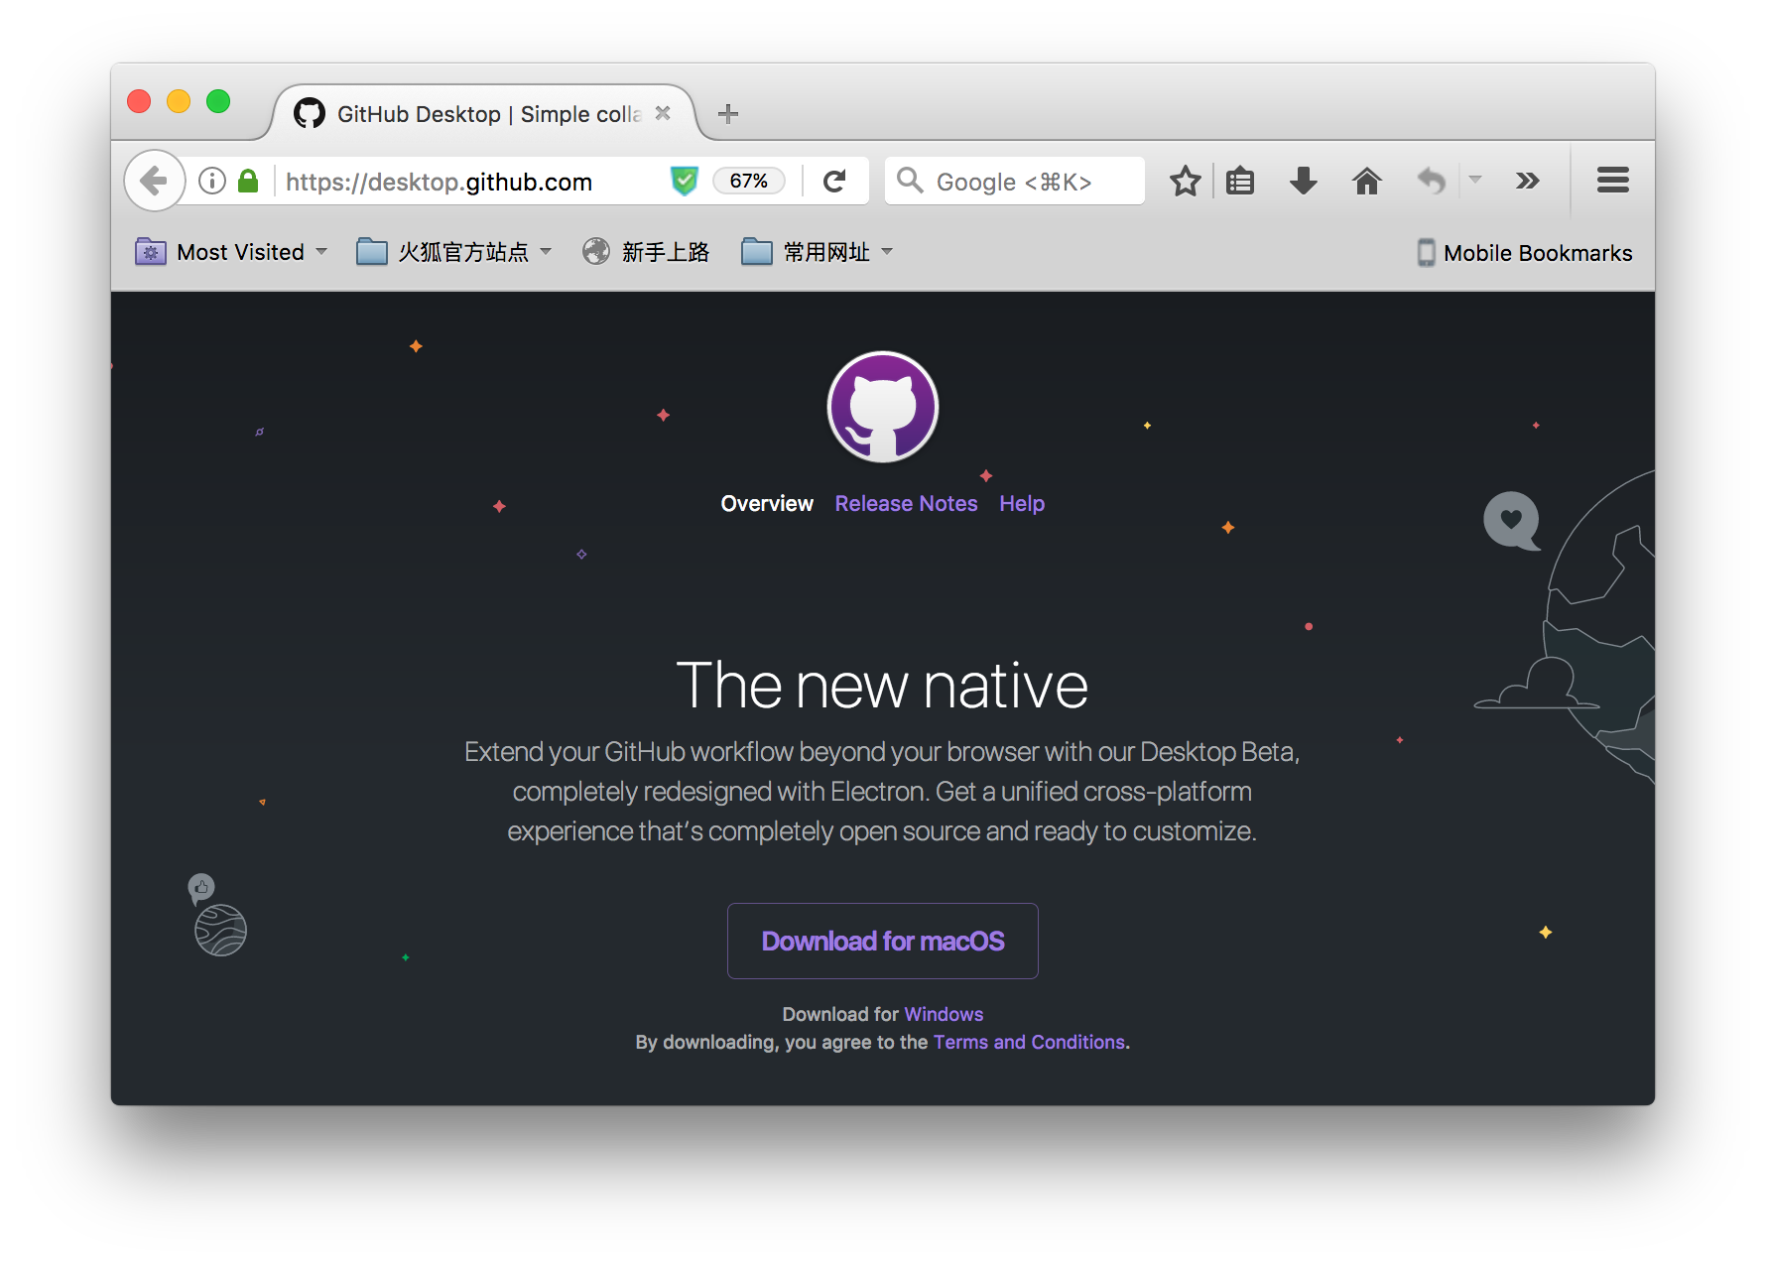Expand the 火狐官方站点 bookmark folder

(x=453, y=252)
